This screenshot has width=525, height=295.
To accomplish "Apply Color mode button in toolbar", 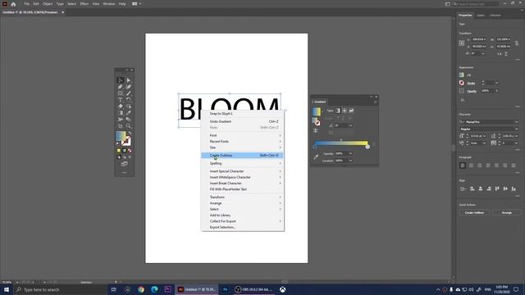I will pyautogui.click(x=119, y=151).
